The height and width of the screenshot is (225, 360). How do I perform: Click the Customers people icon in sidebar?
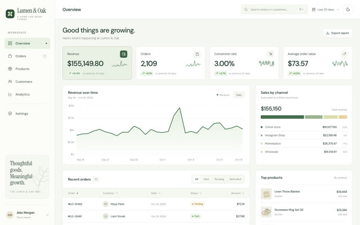point(10,82)
